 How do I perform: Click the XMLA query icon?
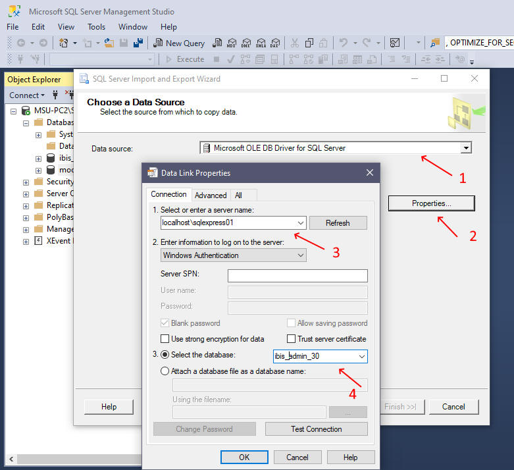click(261, 43)
